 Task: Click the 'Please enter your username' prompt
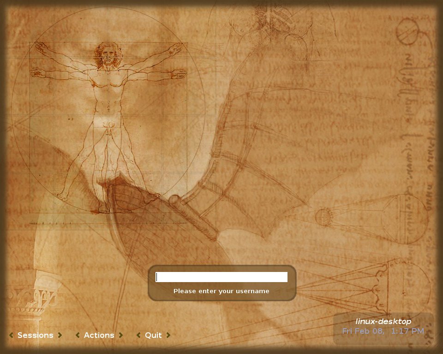click(221, 291)
